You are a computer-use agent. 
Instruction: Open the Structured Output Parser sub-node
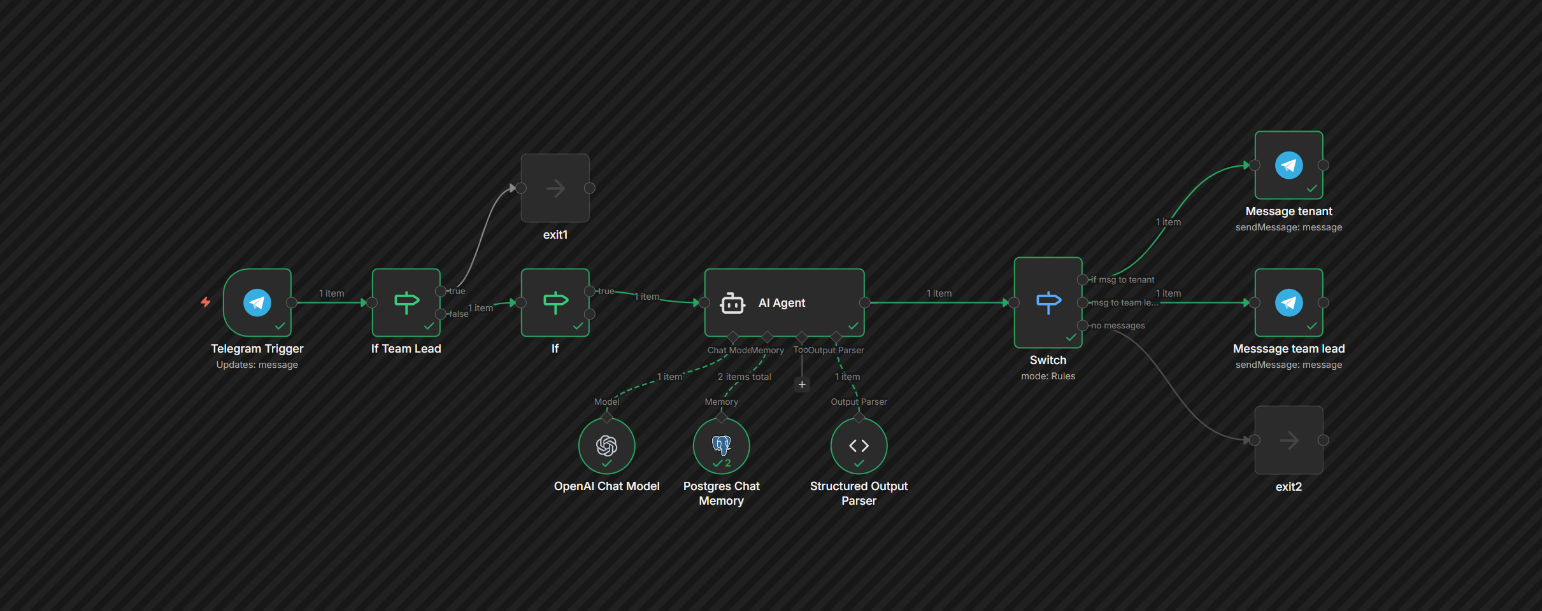(x=859, y=446)
